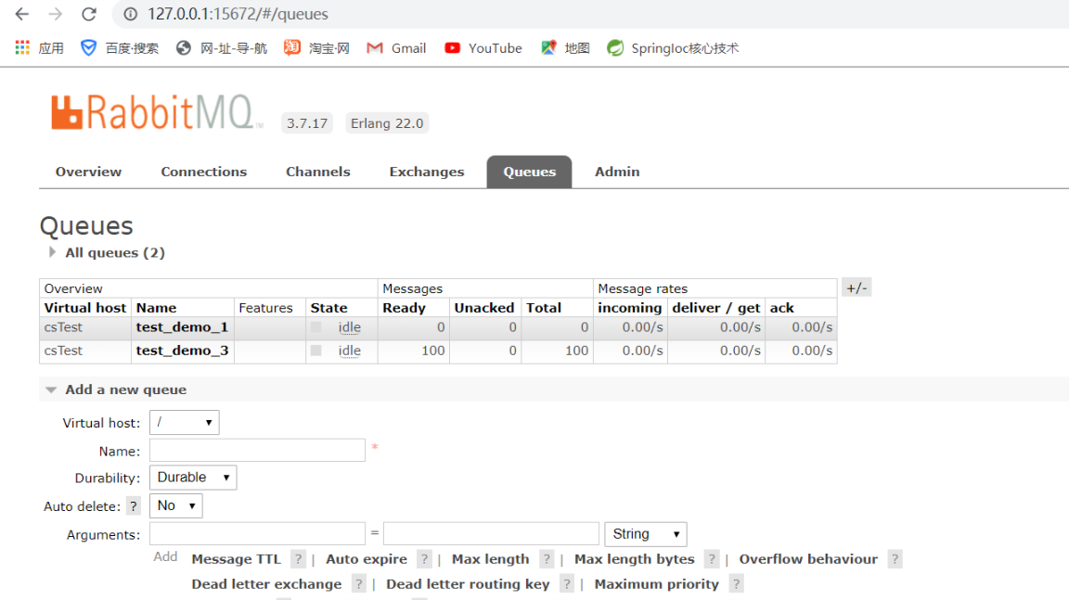1069x600 pixels.
Task: Add Message TTL argument
Action: point(236,559)
